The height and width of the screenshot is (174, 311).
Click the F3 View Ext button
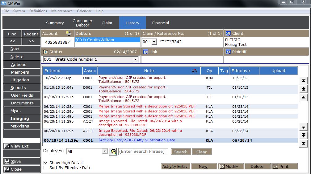22,146
